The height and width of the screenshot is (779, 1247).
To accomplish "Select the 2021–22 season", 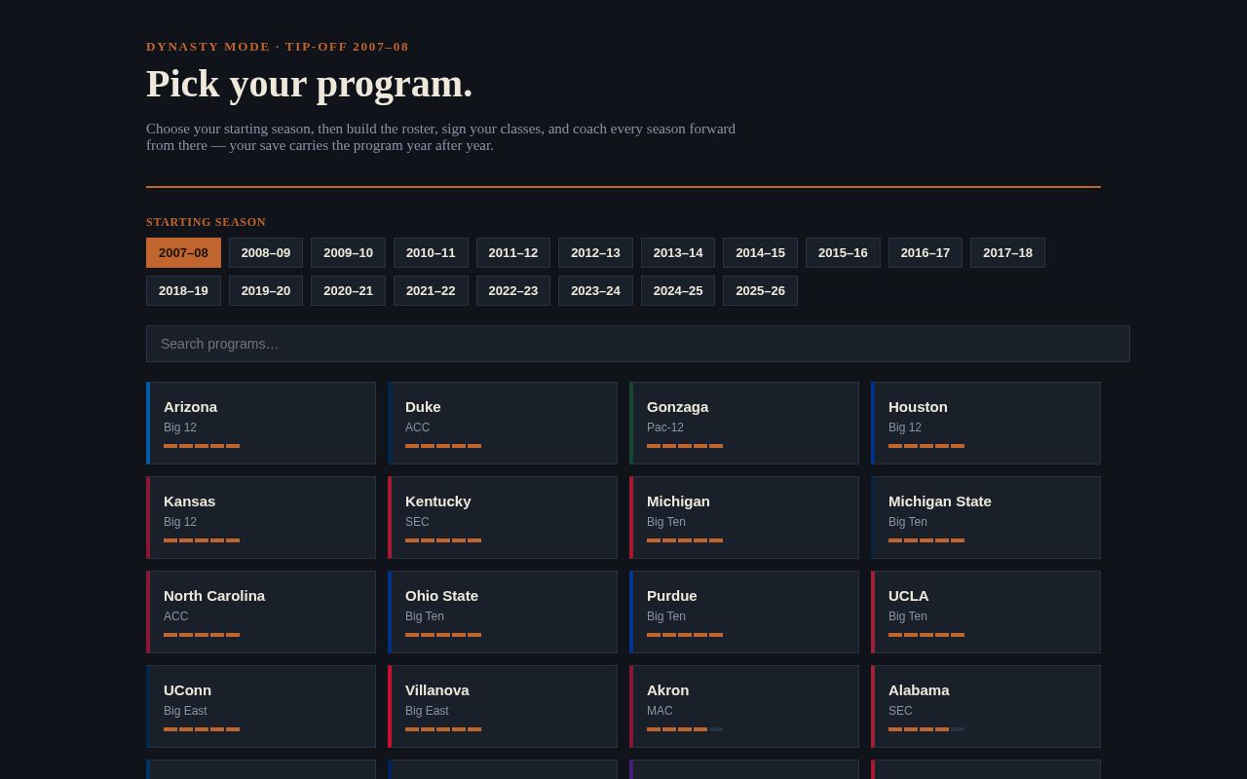I will [431, 290].
